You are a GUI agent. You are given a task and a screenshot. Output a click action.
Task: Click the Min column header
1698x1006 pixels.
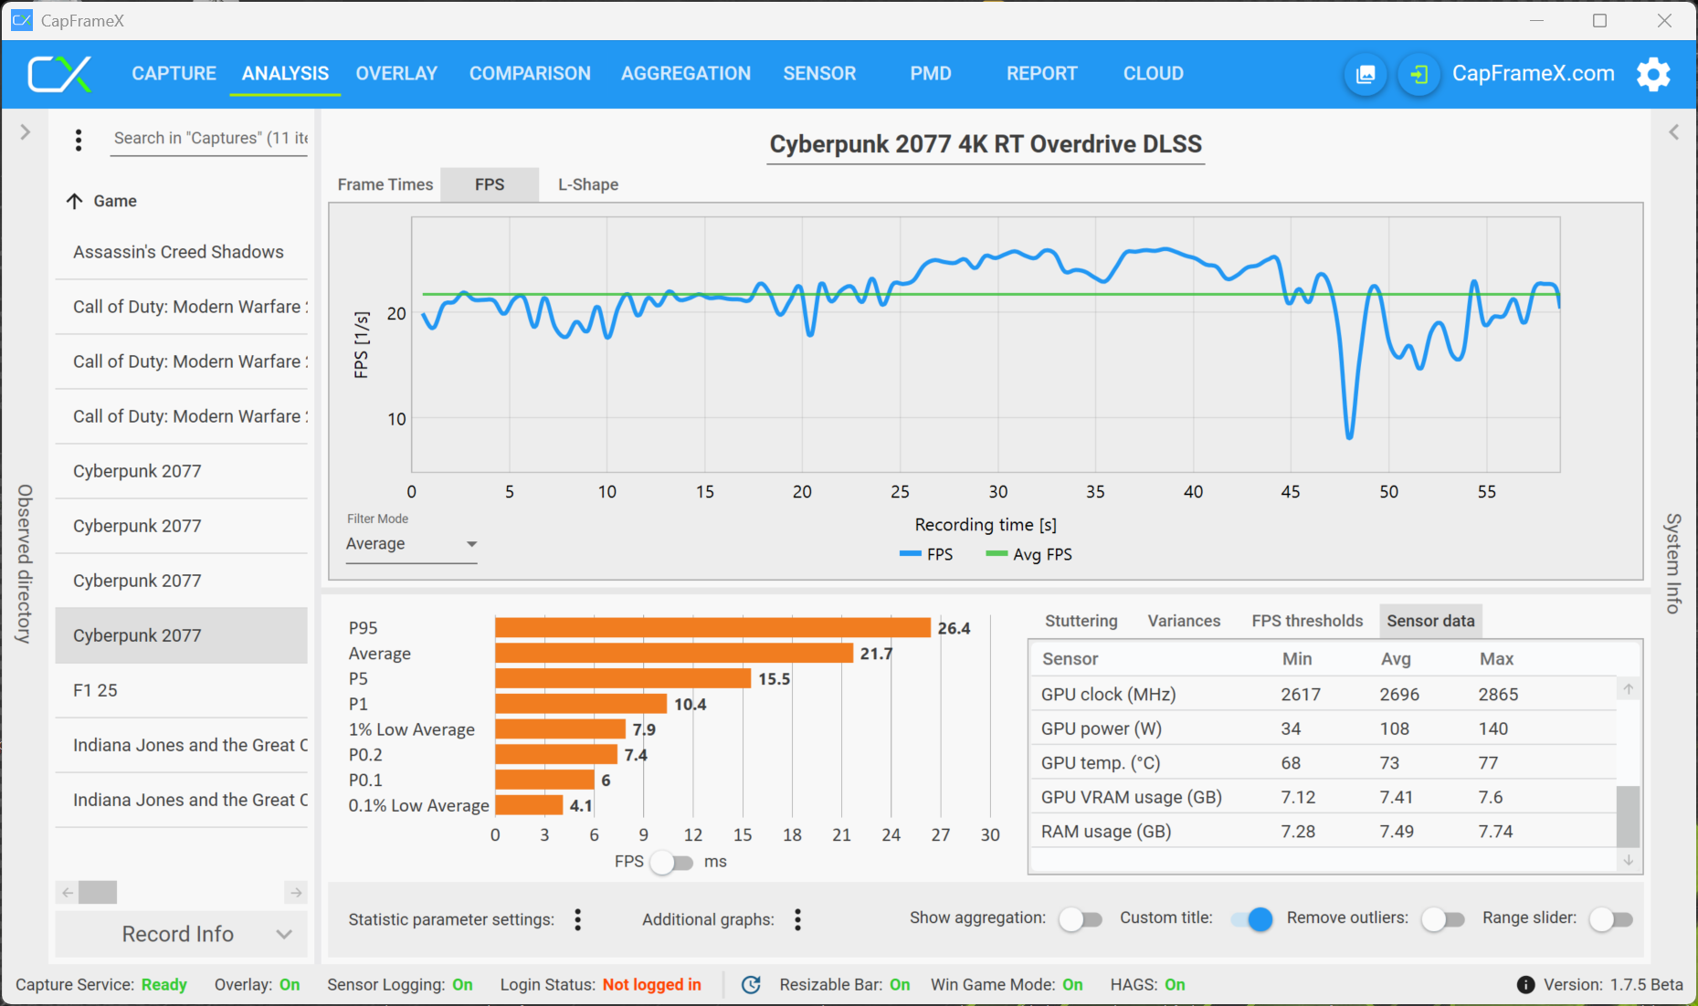pyautogui.click(x=1296, y=659)
